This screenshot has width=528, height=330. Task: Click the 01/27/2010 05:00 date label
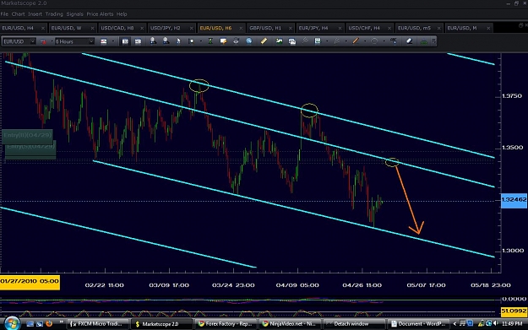[30, 282]
